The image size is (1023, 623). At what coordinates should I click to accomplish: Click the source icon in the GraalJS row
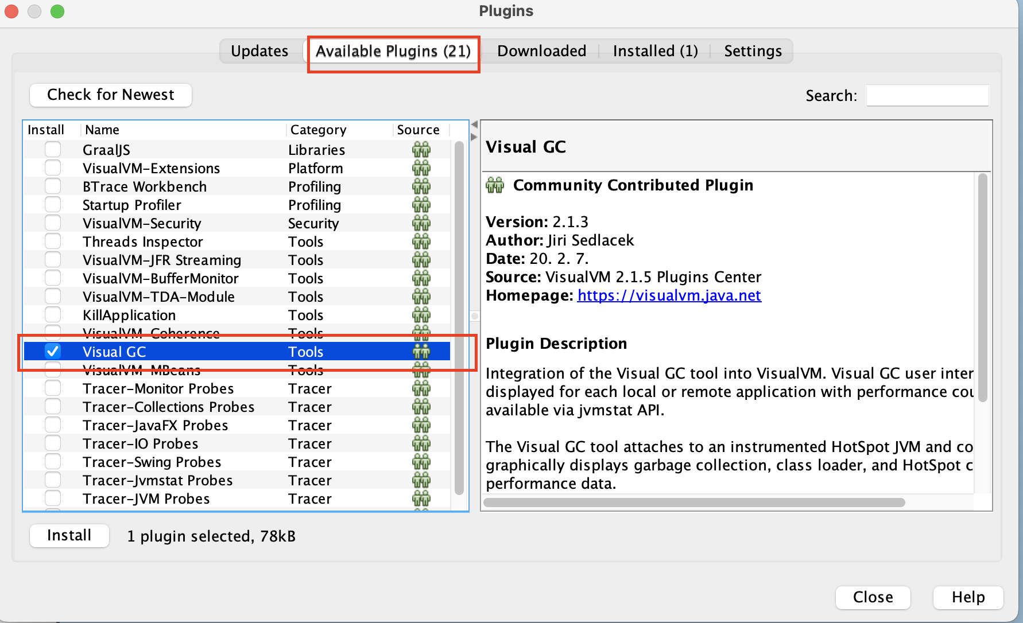pyautogui.click(x=421, y=150)
